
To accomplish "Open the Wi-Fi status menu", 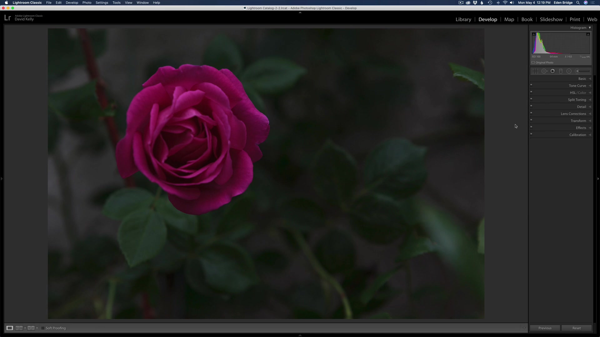I will (x=505, y=2).
